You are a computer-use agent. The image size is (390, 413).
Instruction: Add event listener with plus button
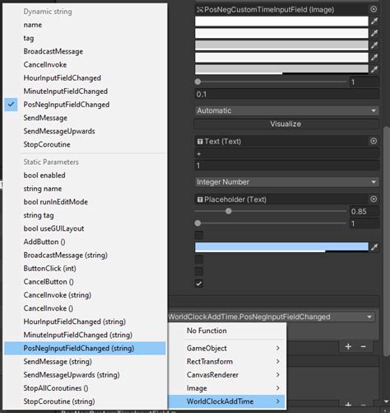[x=348, y=346]
